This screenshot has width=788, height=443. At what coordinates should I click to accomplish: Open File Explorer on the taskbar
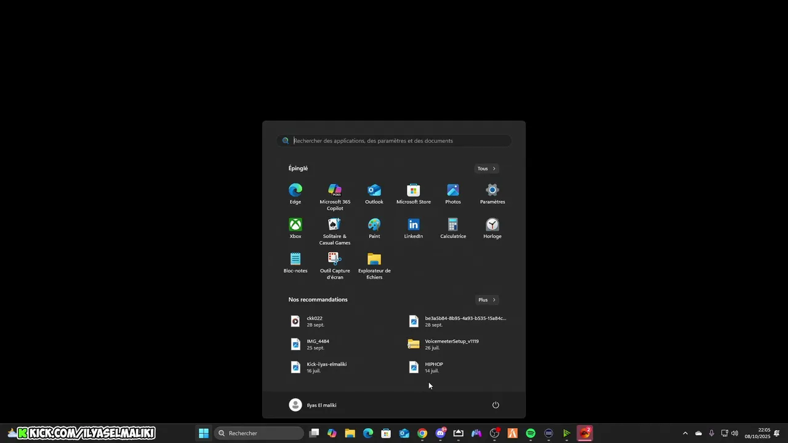[350, 433]
